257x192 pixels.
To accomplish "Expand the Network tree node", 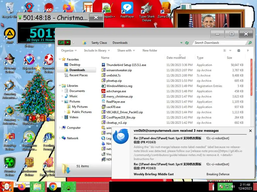I will tap(60, 138).
